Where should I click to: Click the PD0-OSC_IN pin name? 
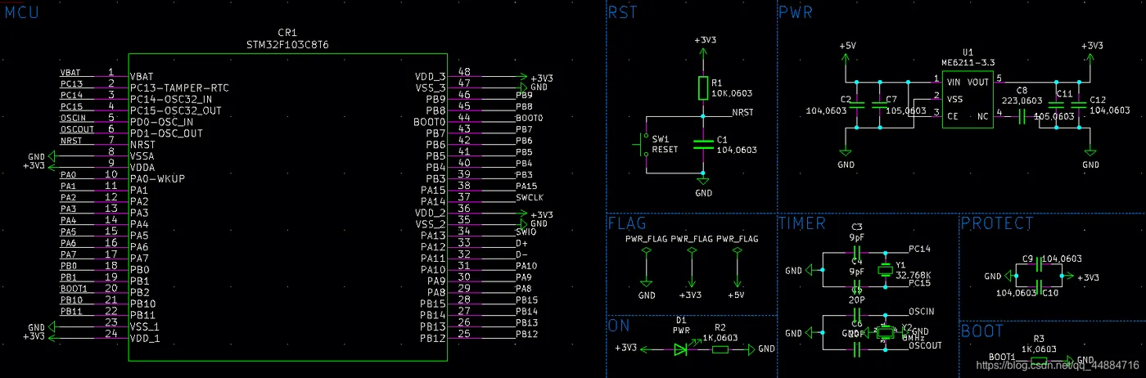tap(161, 122)
